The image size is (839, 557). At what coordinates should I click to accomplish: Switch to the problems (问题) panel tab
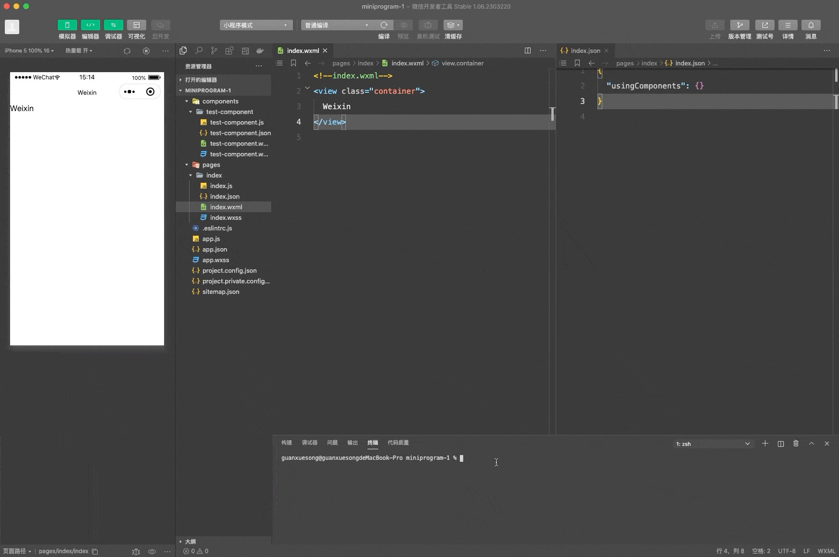pos(332,443)
